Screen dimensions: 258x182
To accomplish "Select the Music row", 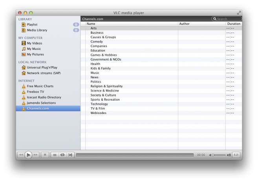I will coord(161,73).
